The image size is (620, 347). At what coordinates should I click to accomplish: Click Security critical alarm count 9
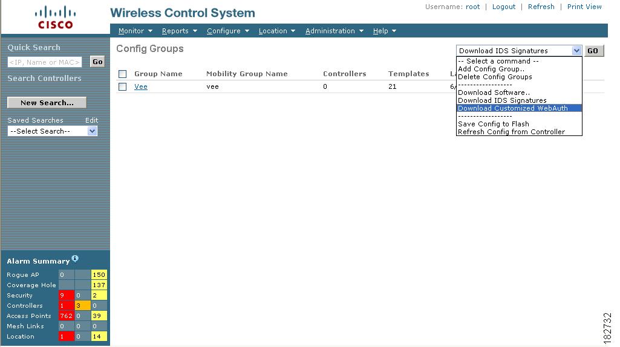[66, 295]
